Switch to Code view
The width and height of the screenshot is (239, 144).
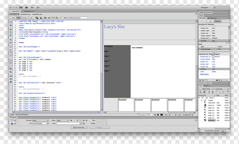tap(13, 18)
